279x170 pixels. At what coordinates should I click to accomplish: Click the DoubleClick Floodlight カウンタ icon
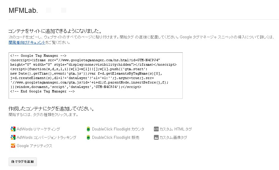click(x=88, y=129)
